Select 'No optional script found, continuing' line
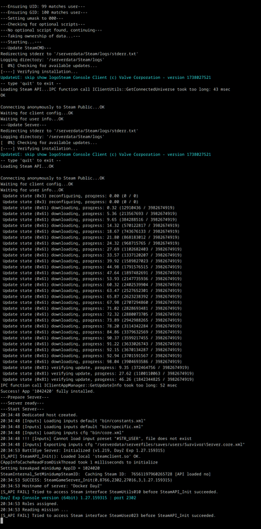 pos(51,30)
